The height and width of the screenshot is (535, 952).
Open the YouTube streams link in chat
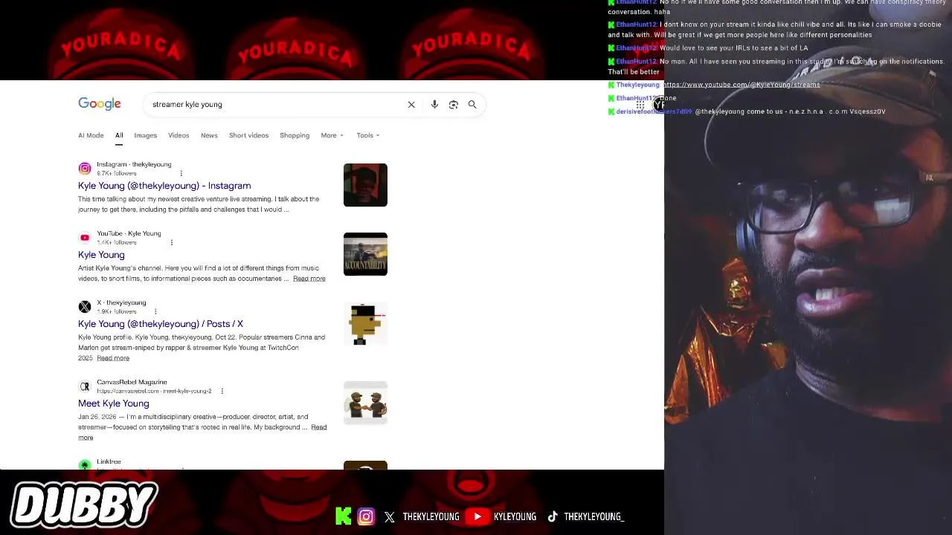(x=742, y=85)
